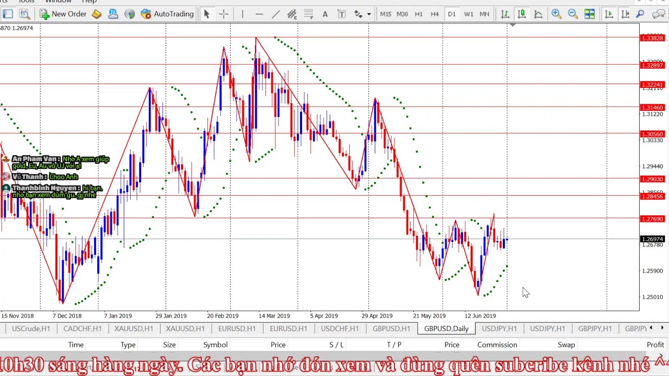Tile chart windows icon

(590, 14)
